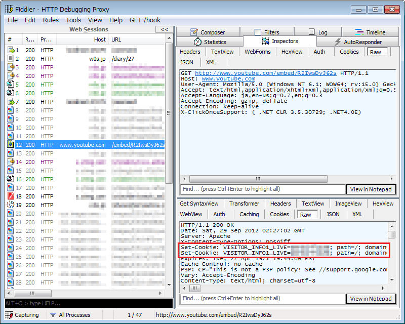Image resolution: width=405 pixels, height=324 pixels.
Task: Select session 2 document icon for w0s.jp
Action: tap(11, 59)
